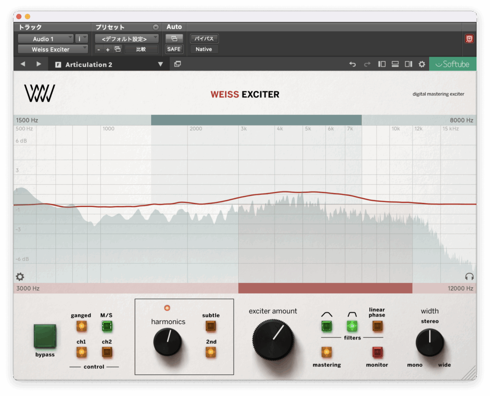This screenshot has width=490, height=396.
Task: Click the SAFE automation button
Action: point(174,49)
